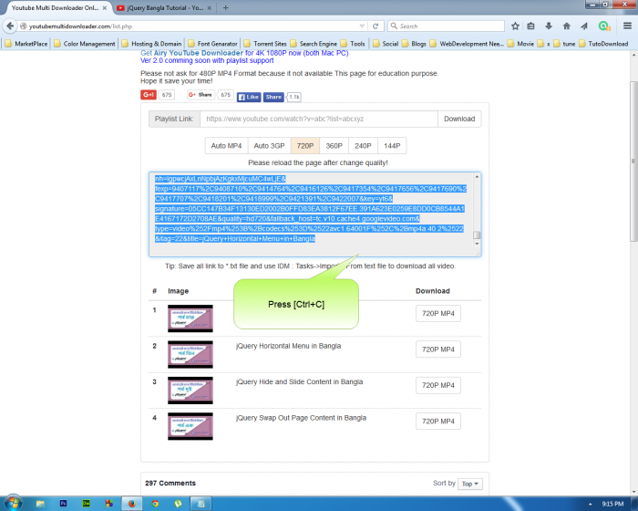Select 360P quality option
The height and width of the screenshot is (511, 638).
[x=334, y=146]
